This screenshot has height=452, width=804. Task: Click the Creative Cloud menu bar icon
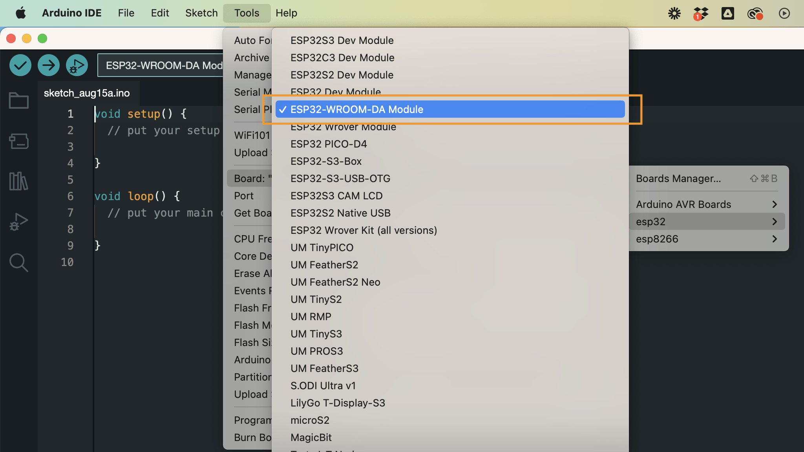point(755,14)
